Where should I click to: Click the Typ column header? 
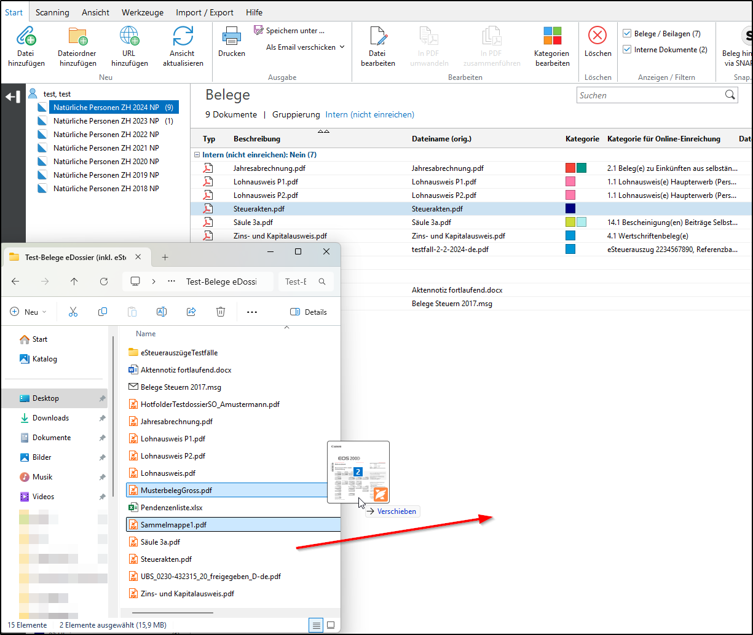tap(209, 139)
